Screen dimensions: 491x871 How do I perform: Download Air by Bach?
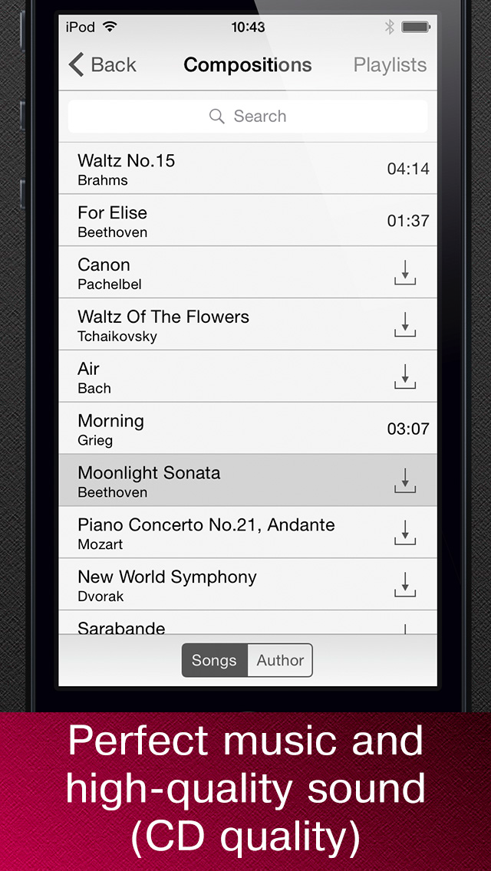tap(405, 376)
